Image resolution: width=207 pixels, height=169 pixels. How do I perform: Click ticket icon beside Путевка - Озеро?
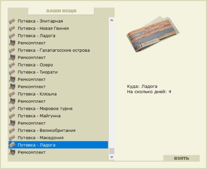[x=12, y=65]
